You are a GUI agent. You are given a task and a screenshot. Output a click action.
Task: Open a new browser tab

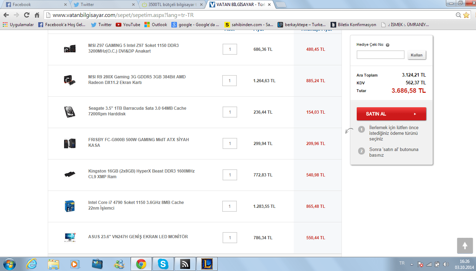(281, 5)
